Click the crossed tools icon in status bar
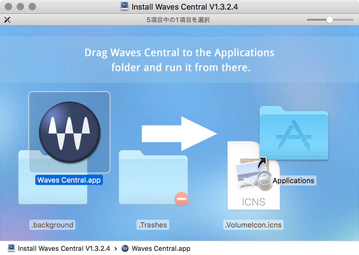Viewport: 359px width, 255px height. tap(7, 20)
